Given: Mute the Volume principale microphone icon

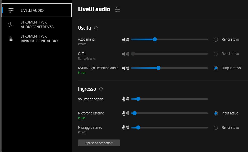Looking at the screenshot, I should 125,99.
